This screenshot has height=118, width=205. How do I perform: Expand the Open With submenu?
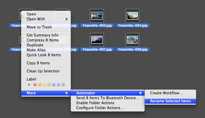46,19
